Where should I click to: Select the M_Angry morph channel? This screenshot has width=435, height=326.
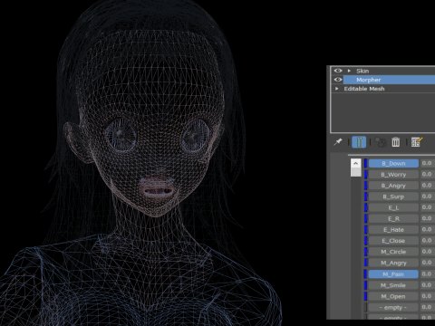[x=393, y=263]
